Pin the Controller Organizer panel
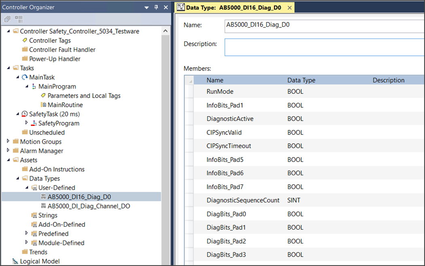 click(156, 7)
